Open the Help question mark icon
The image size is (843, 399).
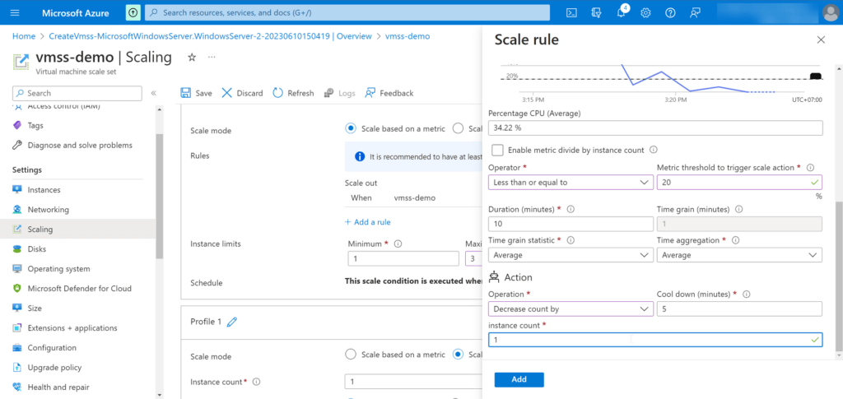coord(670,13)
